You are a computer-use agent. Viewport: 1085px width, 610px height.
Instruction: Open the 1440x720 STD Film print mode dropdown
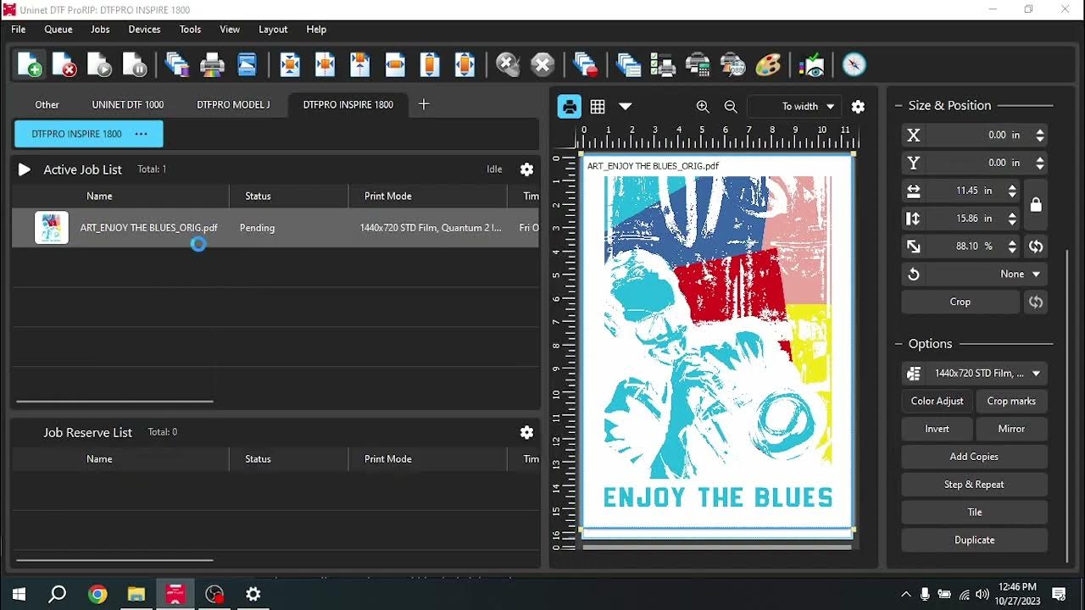point(974,373)
